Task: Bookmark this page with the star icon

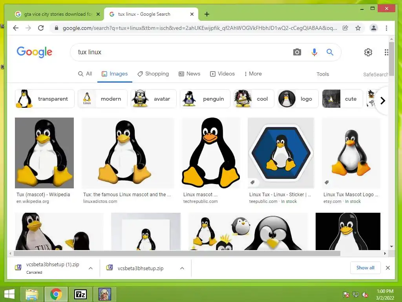Action: (x=358, y=28)
